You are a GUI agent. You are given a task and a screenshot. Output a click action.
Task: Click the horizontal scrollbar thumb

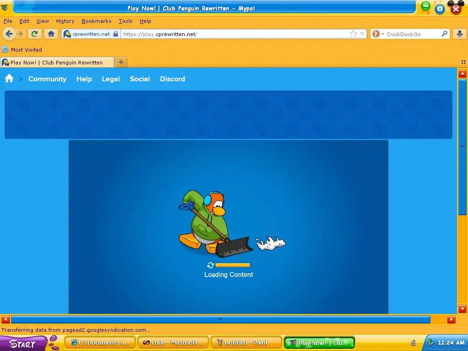[221, 319]
